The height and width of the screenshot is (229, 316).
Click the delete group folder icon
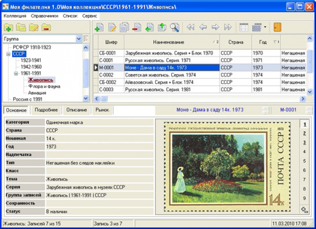click(x=46, y=28)
